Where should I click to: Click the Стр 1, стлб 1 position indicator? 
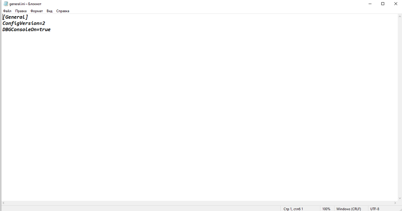coord(293,209)
